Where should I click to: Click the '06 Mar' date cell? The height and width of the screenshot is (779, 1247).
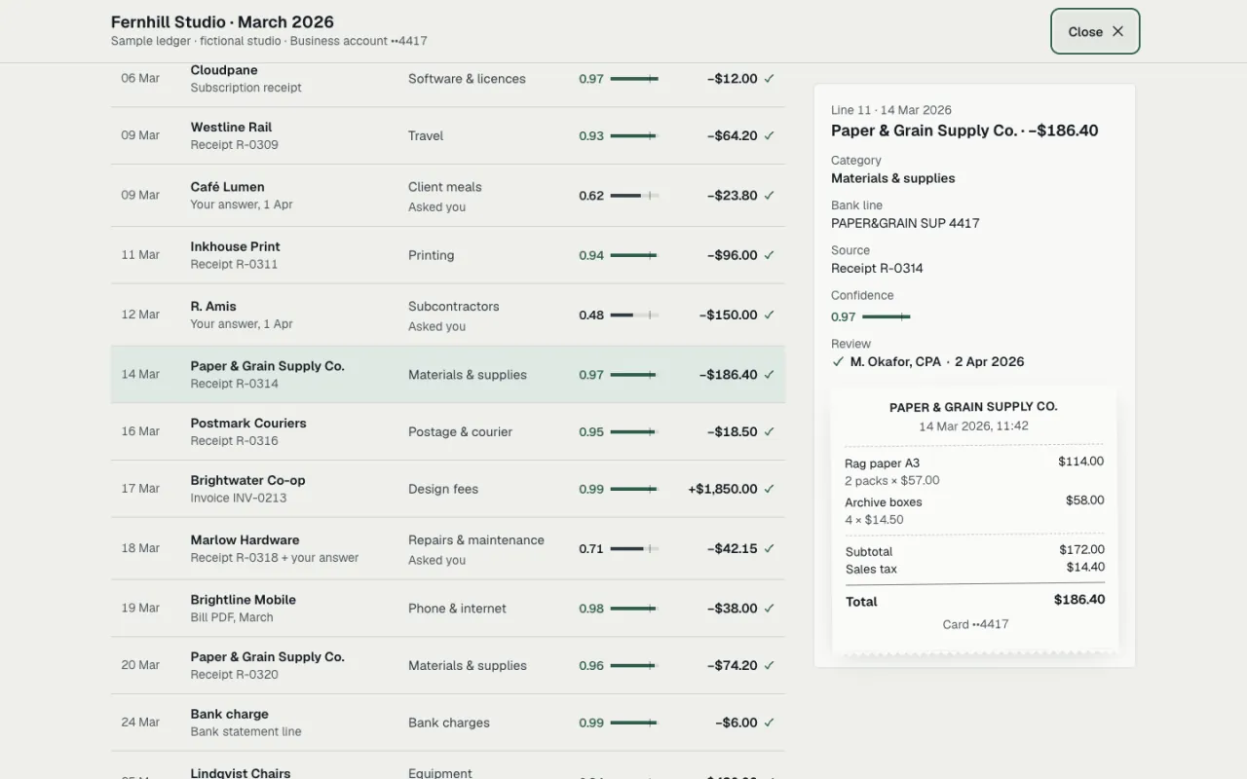click(140, 79)
